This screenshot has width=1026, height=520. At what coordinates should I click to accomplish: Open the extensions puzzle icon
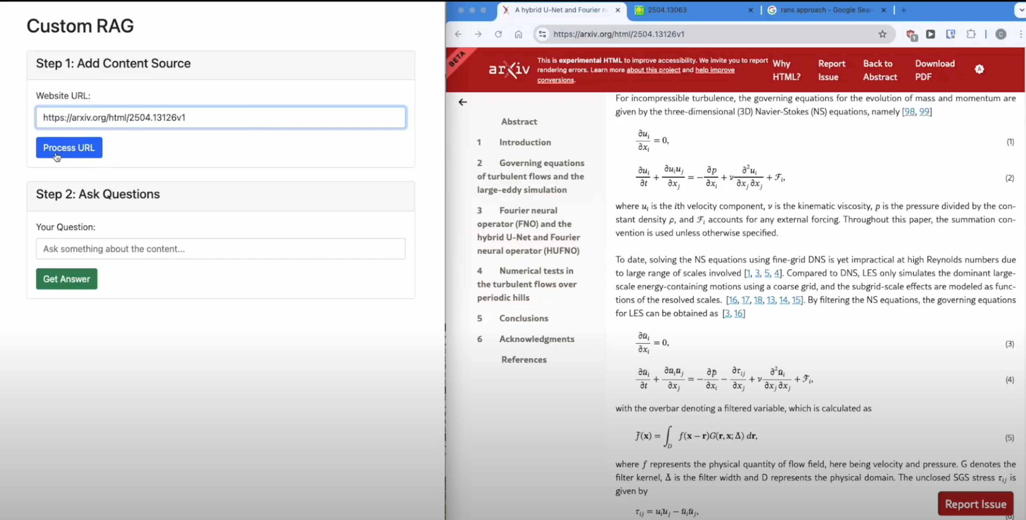coord(971,34)
